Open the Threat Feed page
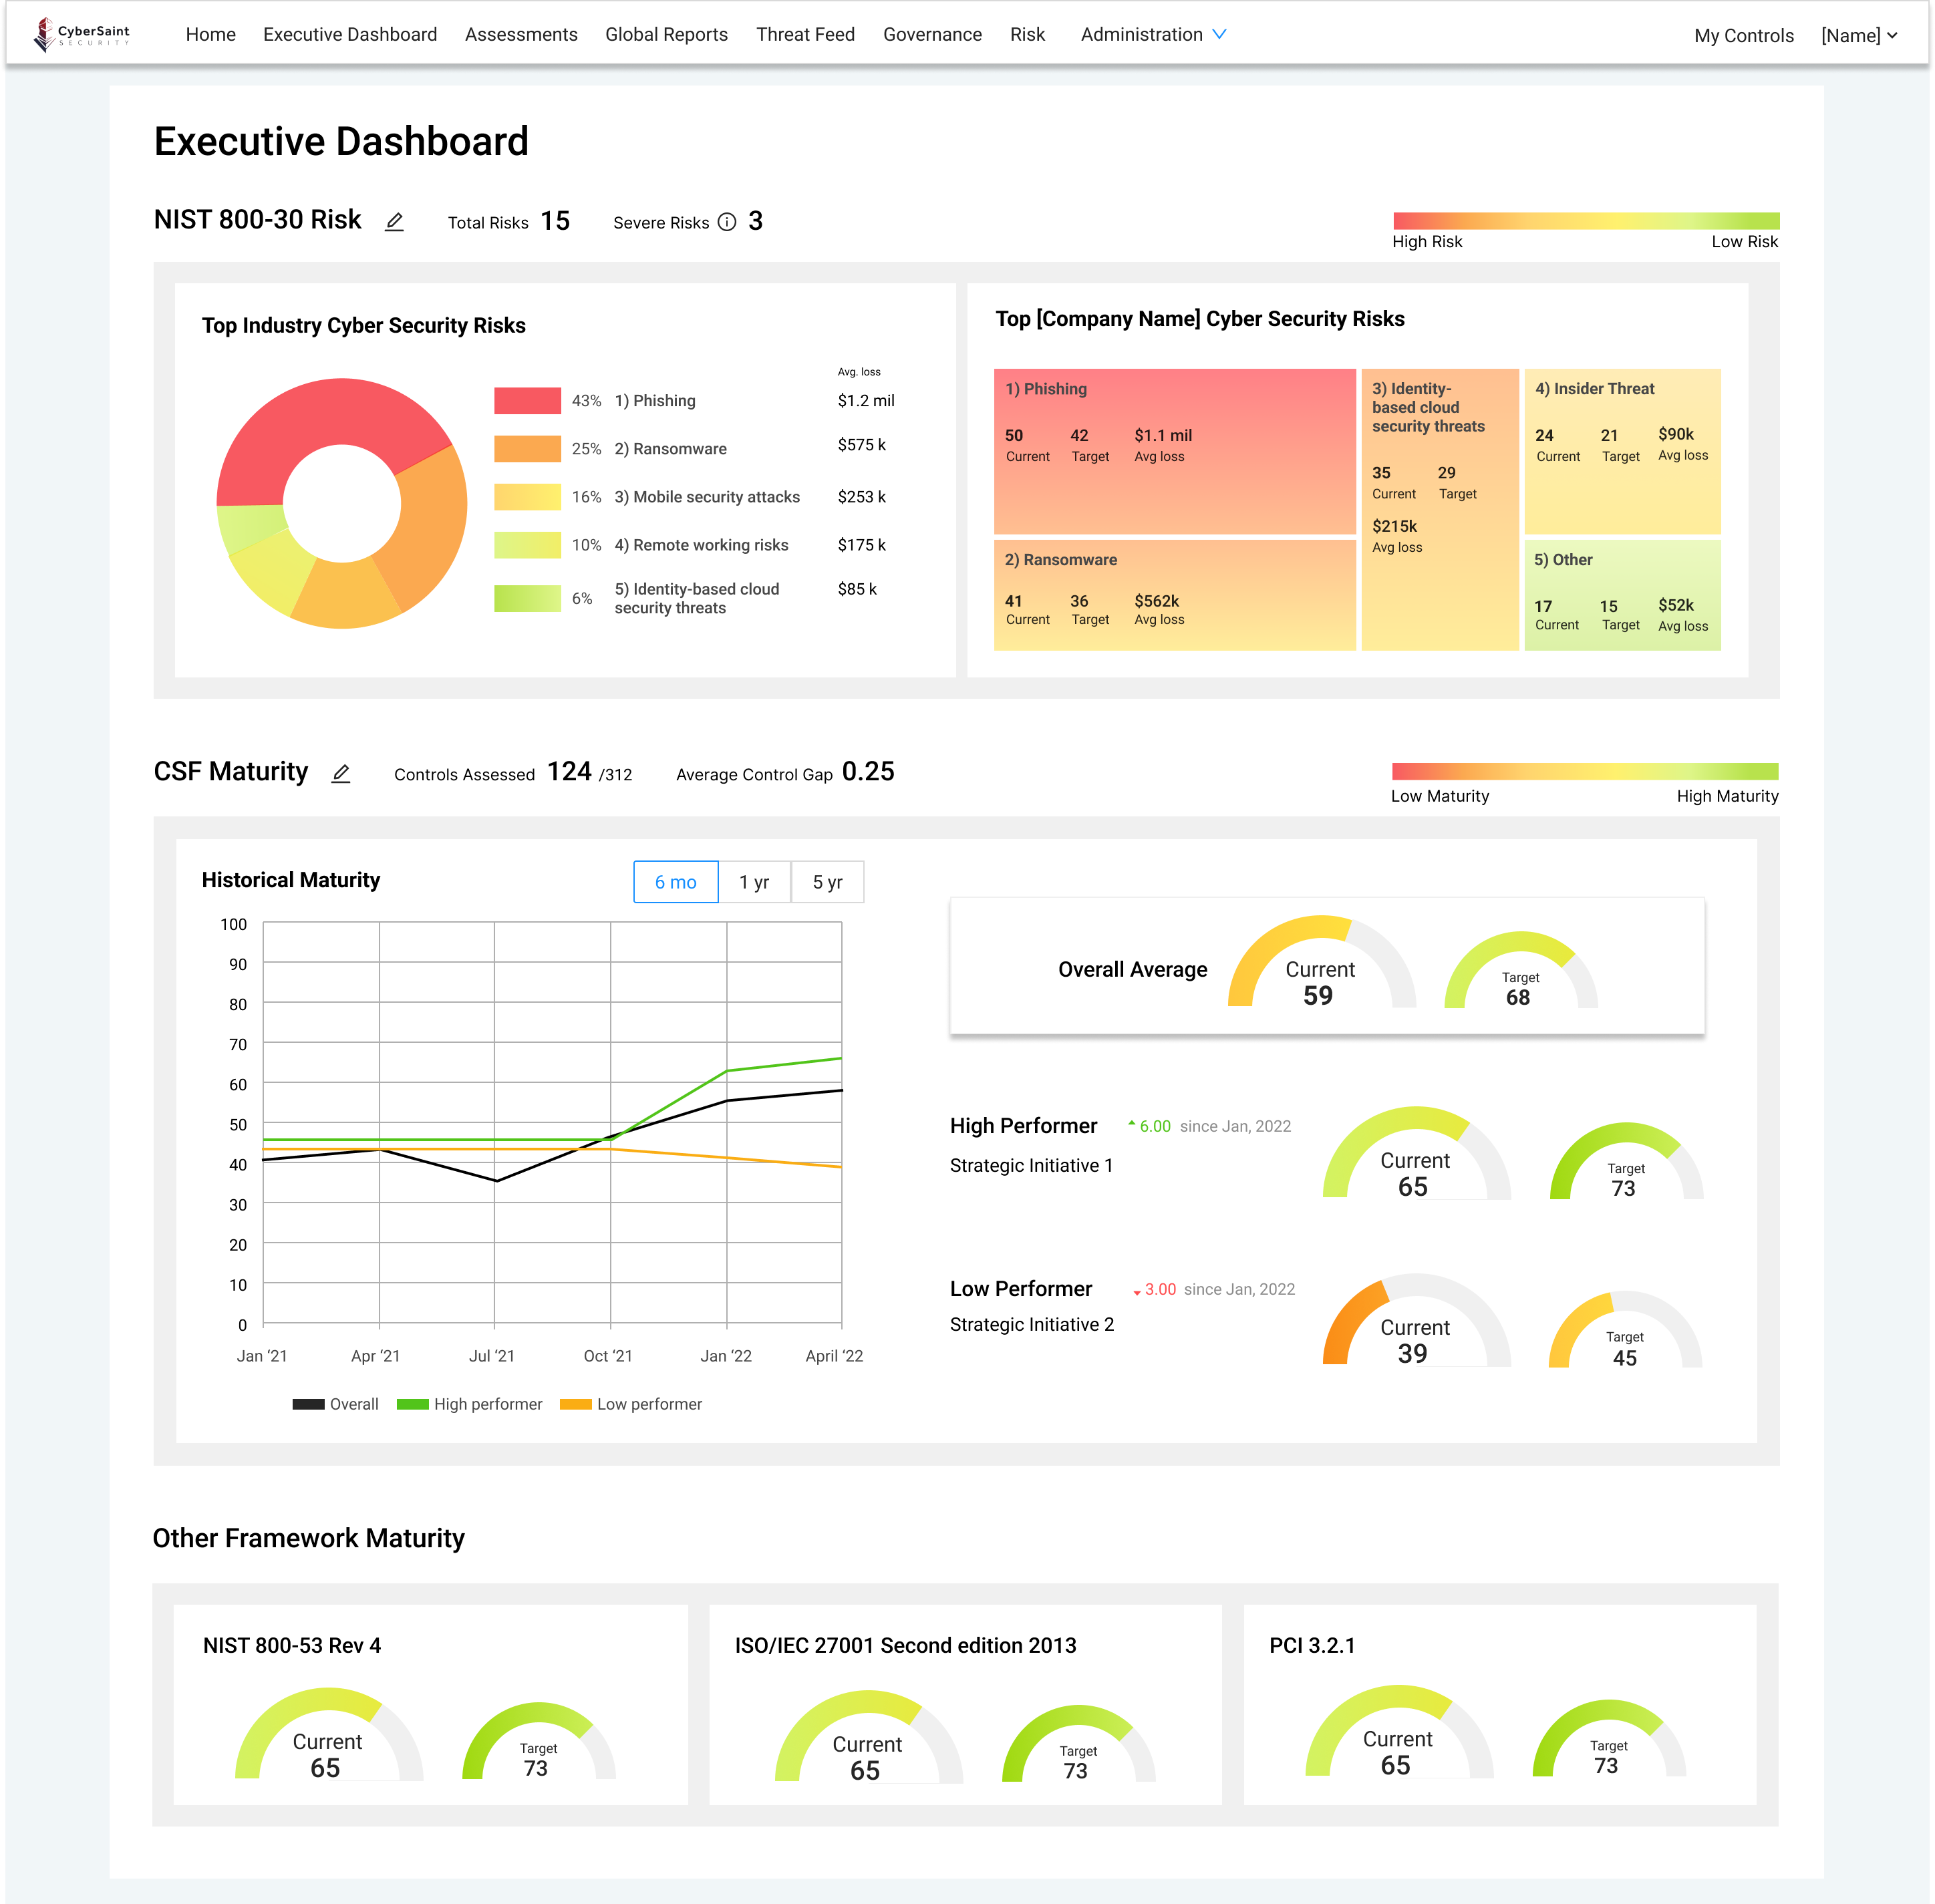1935x1904 pixels. click(805, 34)
